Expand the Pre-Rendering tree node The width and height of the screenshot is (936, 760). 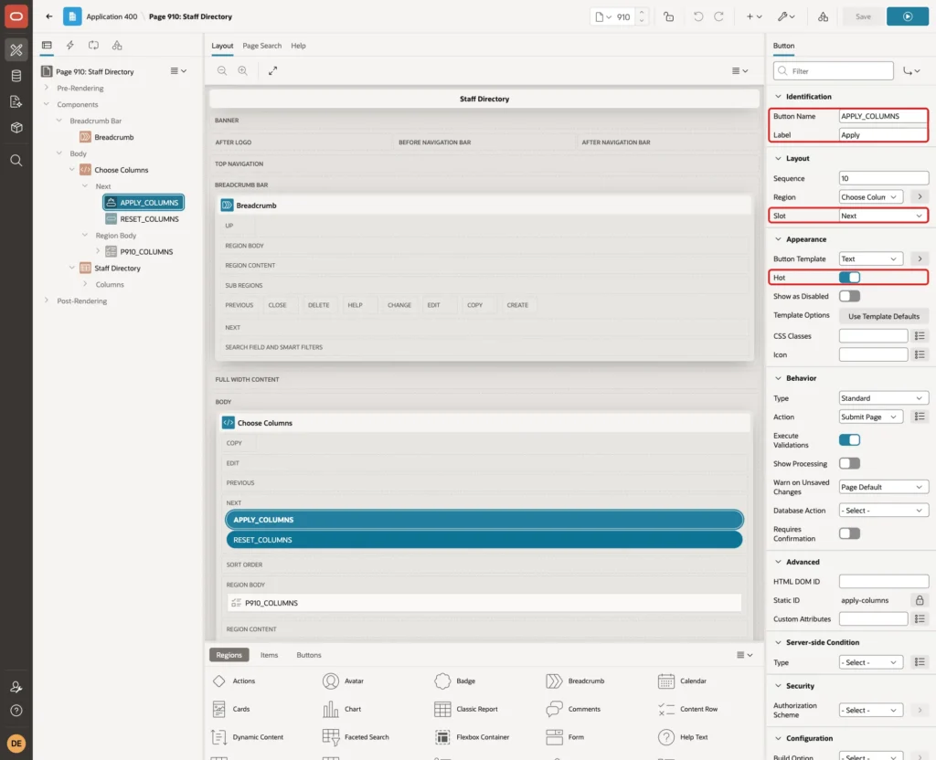tap(47, 88)
